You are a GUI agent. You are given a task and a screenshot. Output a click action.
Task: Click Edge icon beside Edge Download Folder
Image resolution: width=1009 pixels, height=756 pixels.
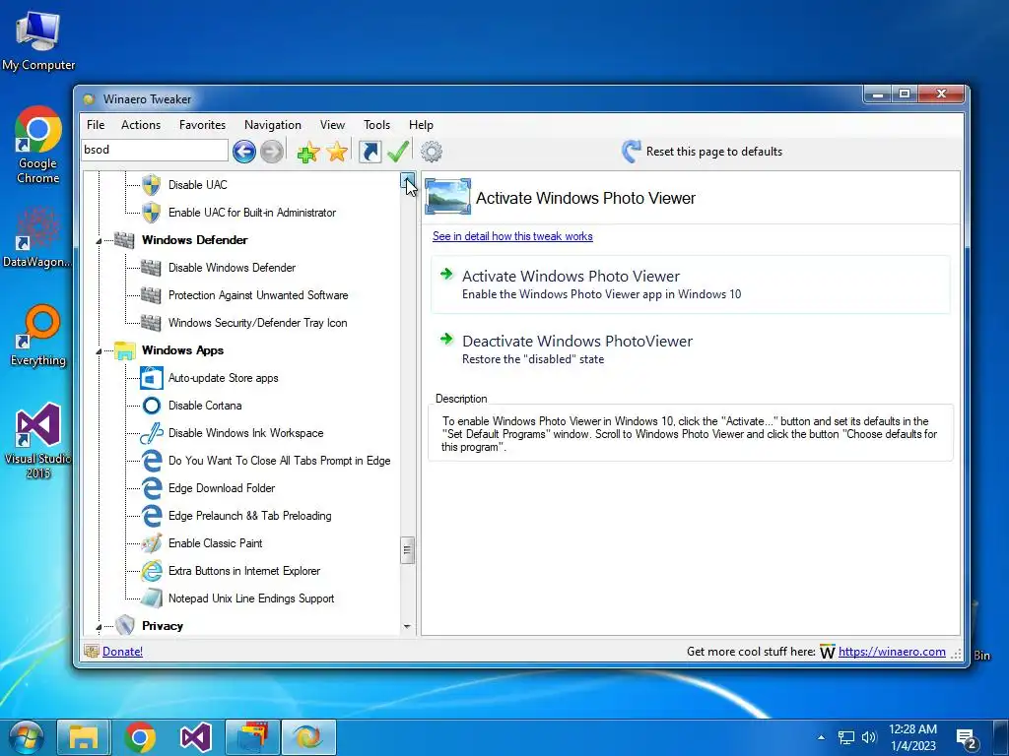151,488
